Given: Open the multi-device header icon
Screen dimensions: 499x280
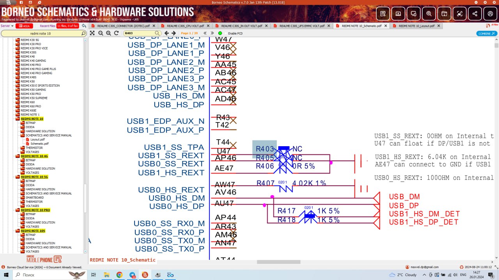Looking at the screenshot, I should tap(414, 14).
